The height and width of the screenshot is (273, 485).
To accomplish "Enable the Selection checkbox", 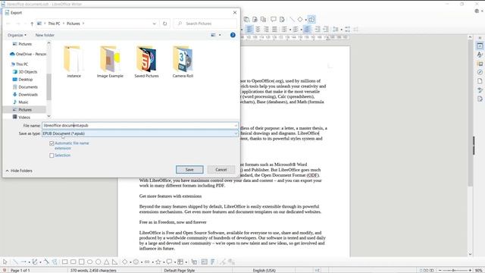I will pos(52,155).
